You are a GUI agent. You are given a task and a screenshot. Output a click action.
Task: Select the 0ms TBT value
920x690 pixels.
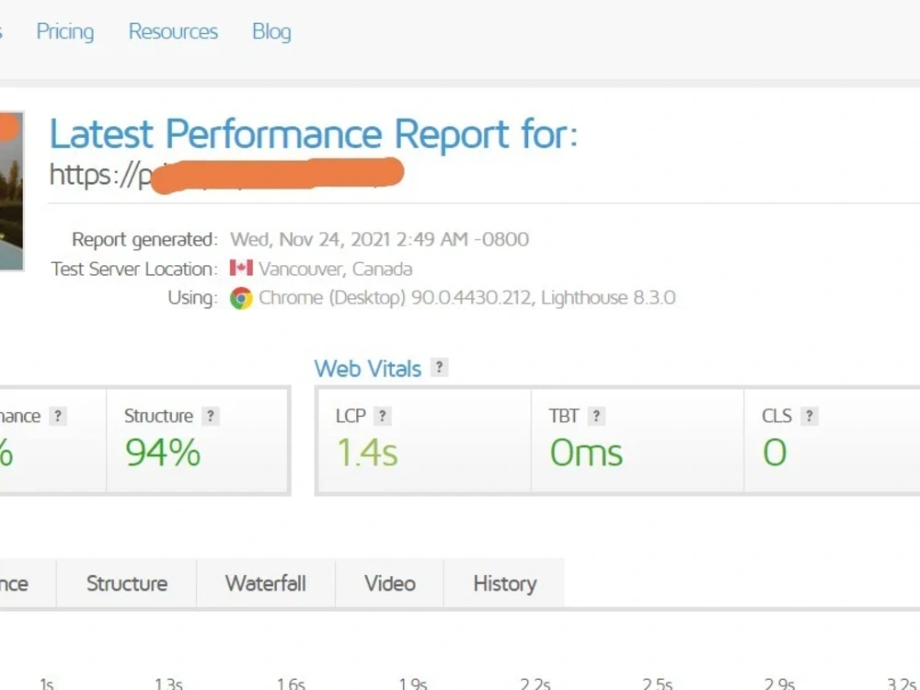pos(586,453)
